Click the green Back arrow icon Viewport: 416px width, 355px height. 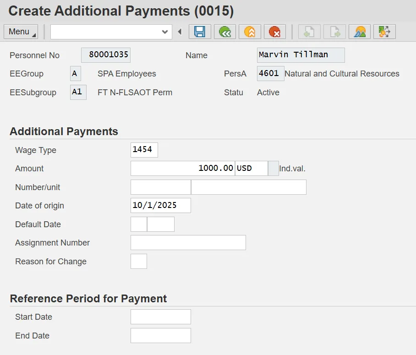click(224, 32)
